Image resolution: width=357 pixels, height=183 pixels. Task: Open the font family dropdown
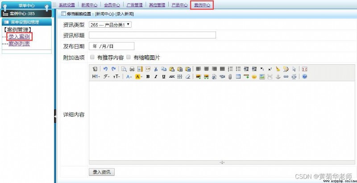(107, 77)
